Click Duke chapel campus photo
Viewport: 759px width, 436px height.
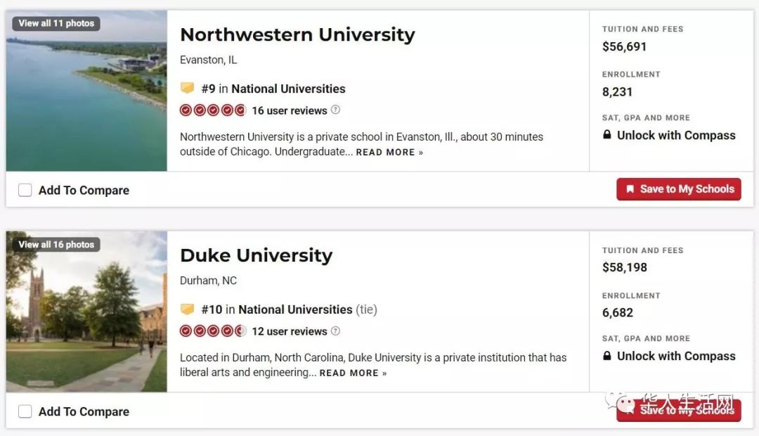(x=86, y=312)
